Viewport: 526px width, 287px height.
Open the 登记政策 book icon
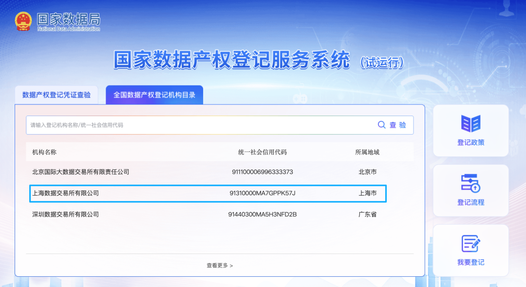tap(470, 123)
